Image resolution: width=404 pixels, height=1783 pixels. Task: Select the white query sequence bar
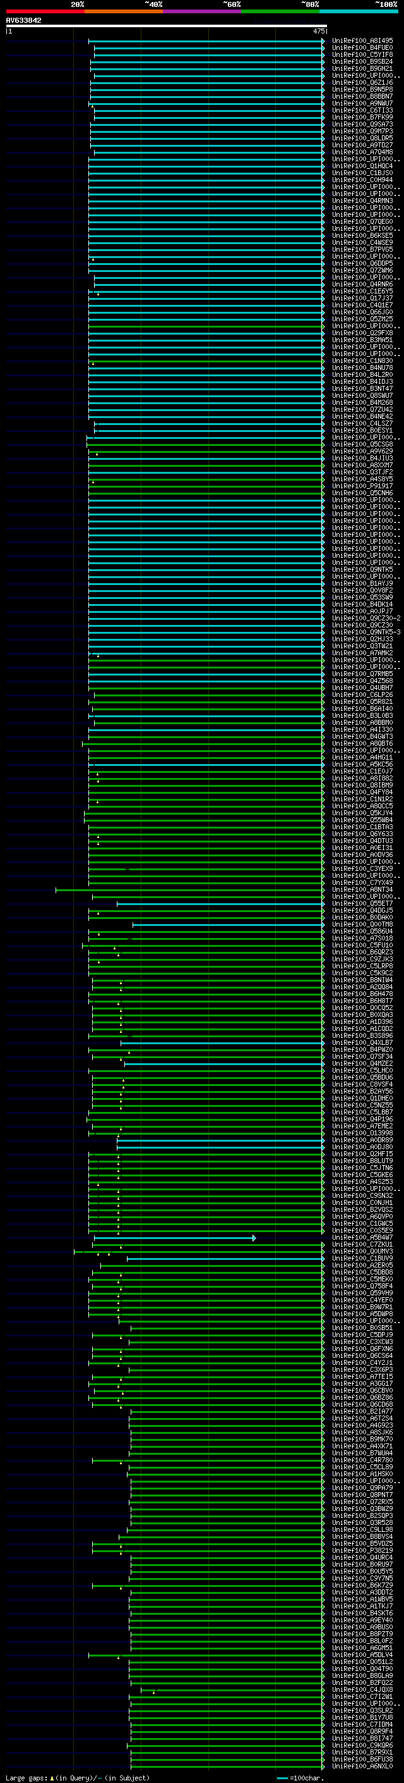pos(167,27)
